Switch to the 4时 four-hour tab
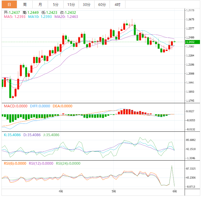This screenshot has width=202, height=197. 117,4
